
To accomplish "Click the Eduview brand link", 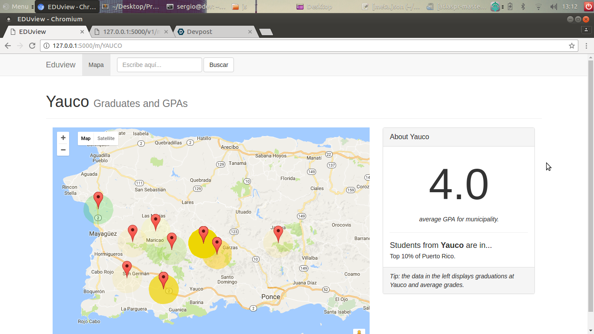I will pyautogui.click(x=61, y=65).
